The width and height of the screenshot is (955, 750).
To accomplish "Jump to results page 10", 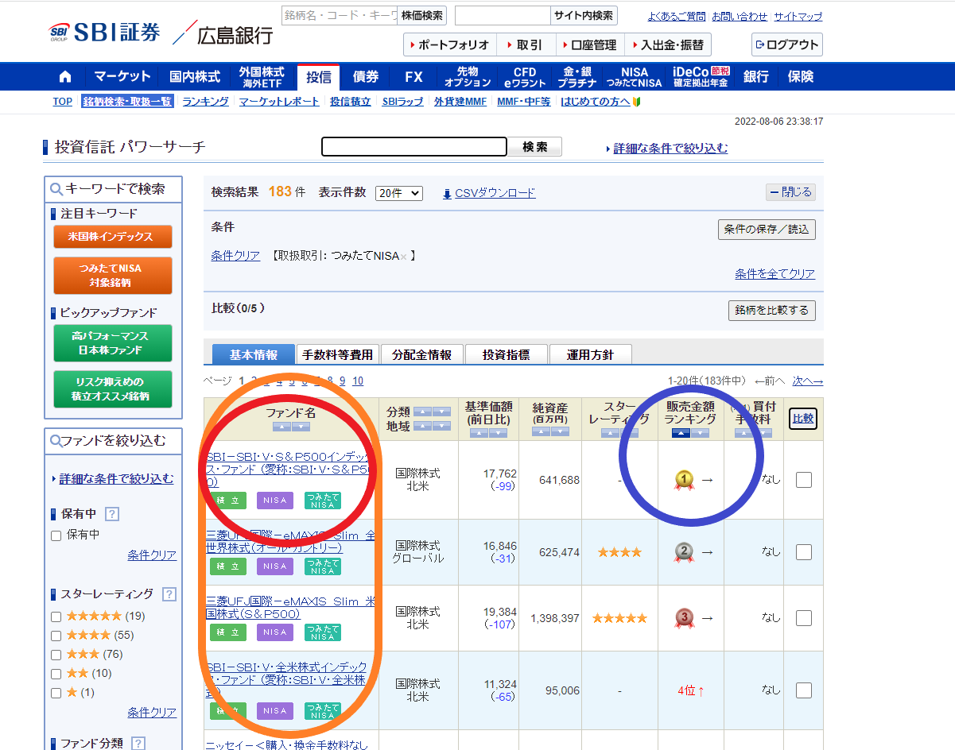I will click(x=358, y=381).
